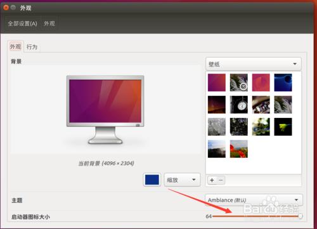
Task: Click the 当前背景 (4096 × 2304) caption
Action: click(x=106, y=163)
